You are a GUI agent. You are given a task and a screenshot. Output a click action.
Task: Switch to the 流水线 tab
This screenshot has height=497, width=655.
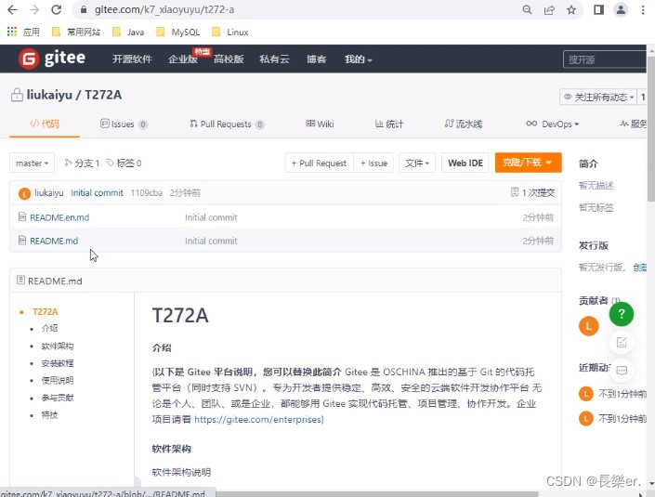pyautogui.click(x=464, y=124)
